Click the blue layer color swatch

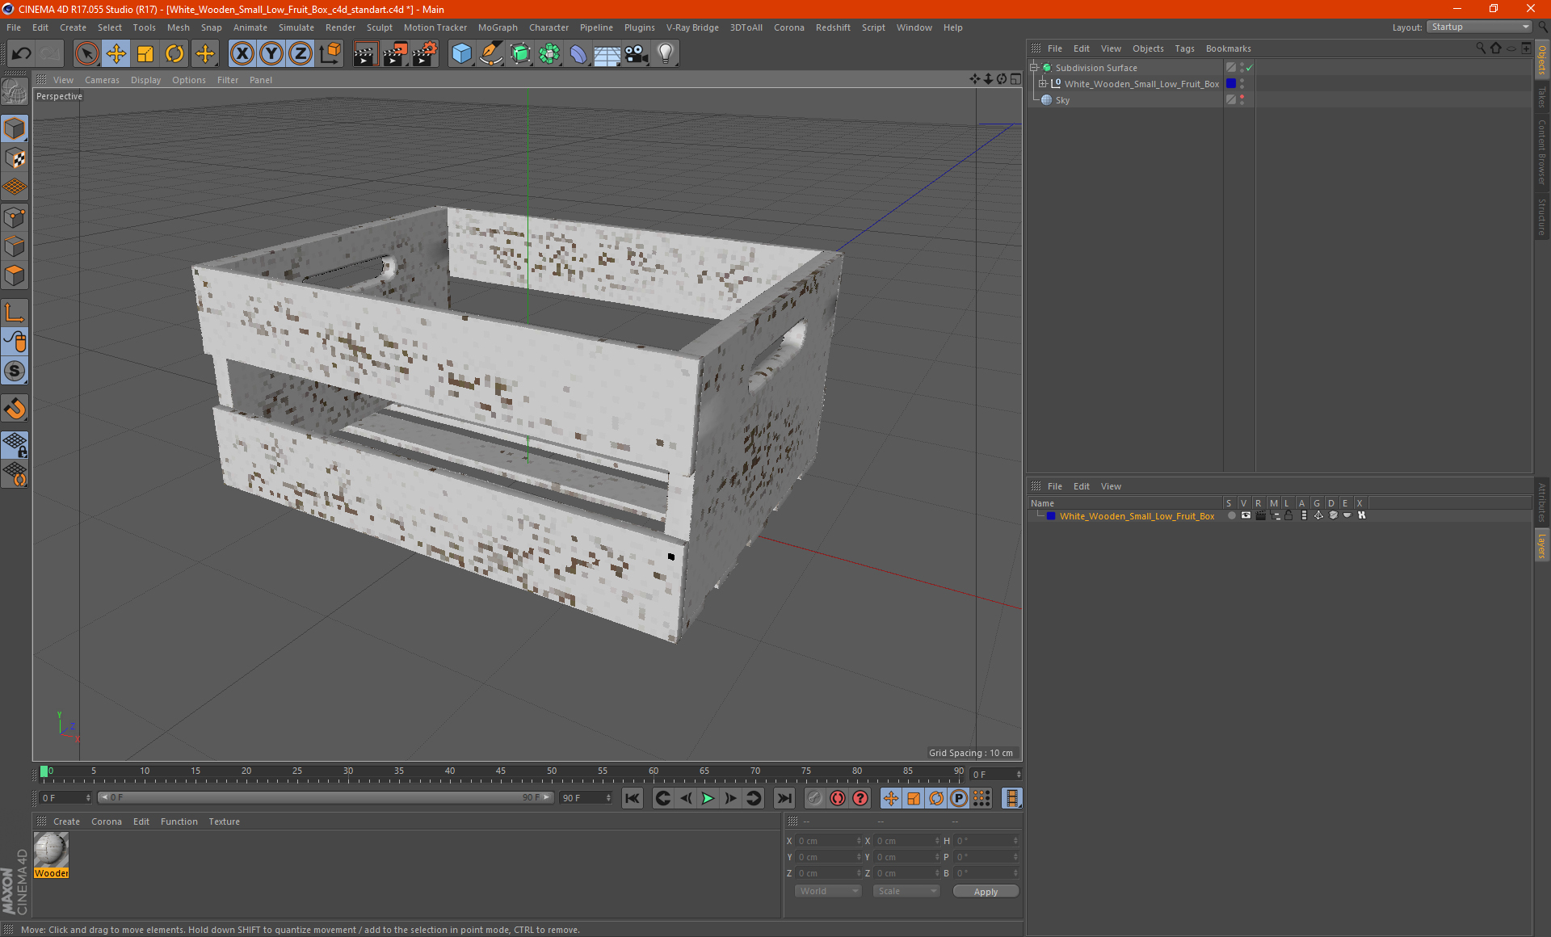(x=1050, y=515)
